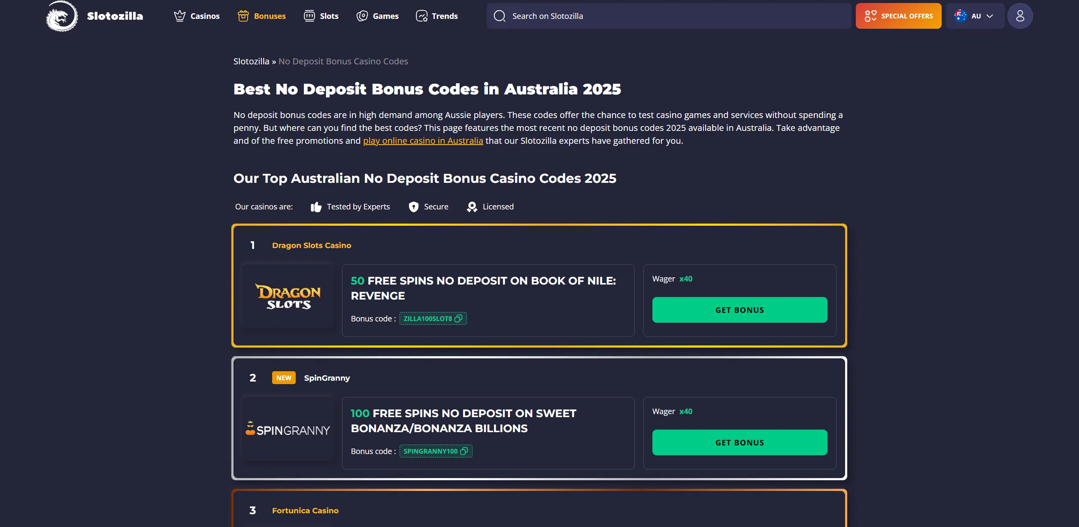Open the Fortunica Casino title link

click(x=305, y=511)
